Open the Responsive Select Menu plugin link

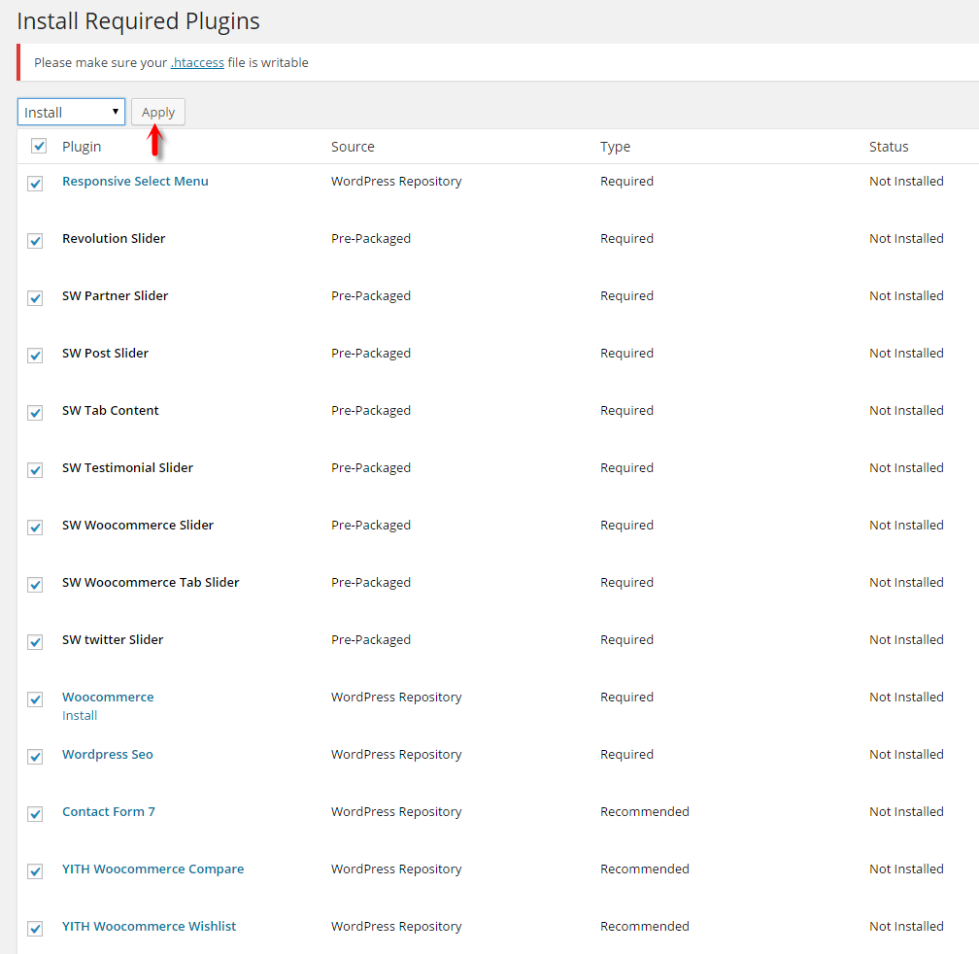tap(136, 181)
